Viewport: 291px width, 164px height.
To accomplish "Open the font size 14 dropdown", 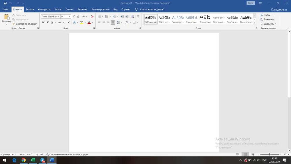I will click(x=70, y=17).
